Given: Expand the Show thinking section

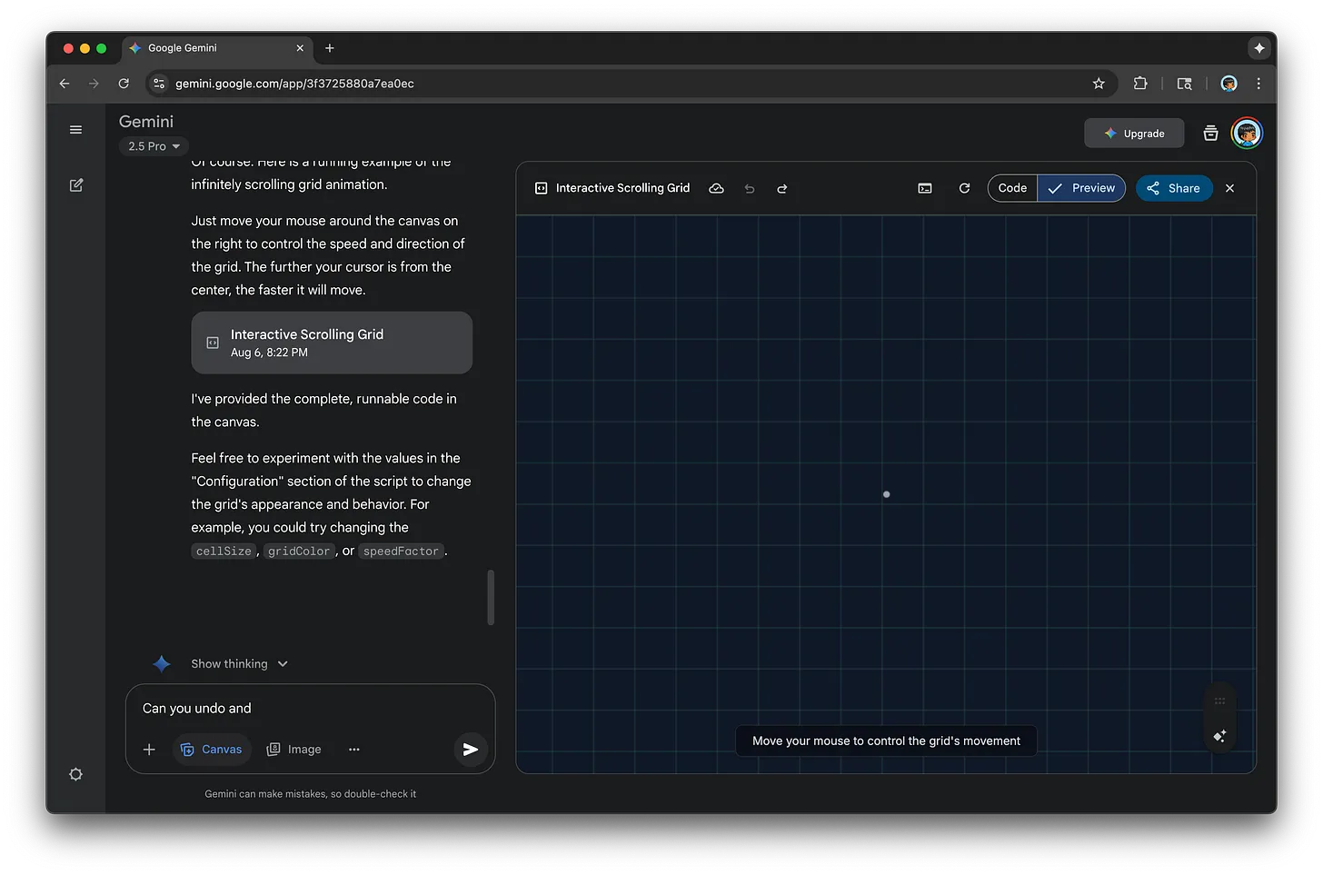Looking at the screenshot, I should tap(239, 664).
